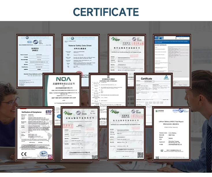Screen dimensions: 212x177
Task: Open the Lithium Battery UN38.3 Test Report
Action: pyautogui.click(x=172, y=134)
